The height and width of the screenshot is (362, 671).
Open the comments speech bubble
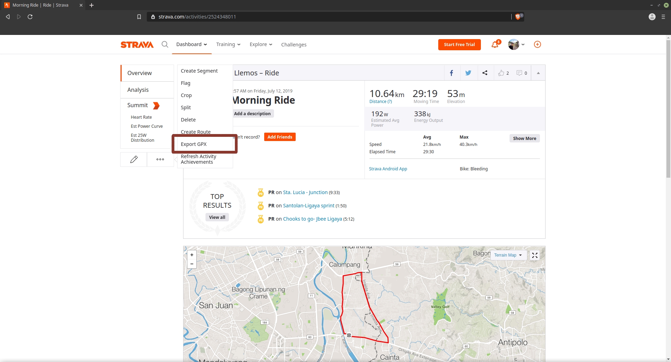(519, 73)
